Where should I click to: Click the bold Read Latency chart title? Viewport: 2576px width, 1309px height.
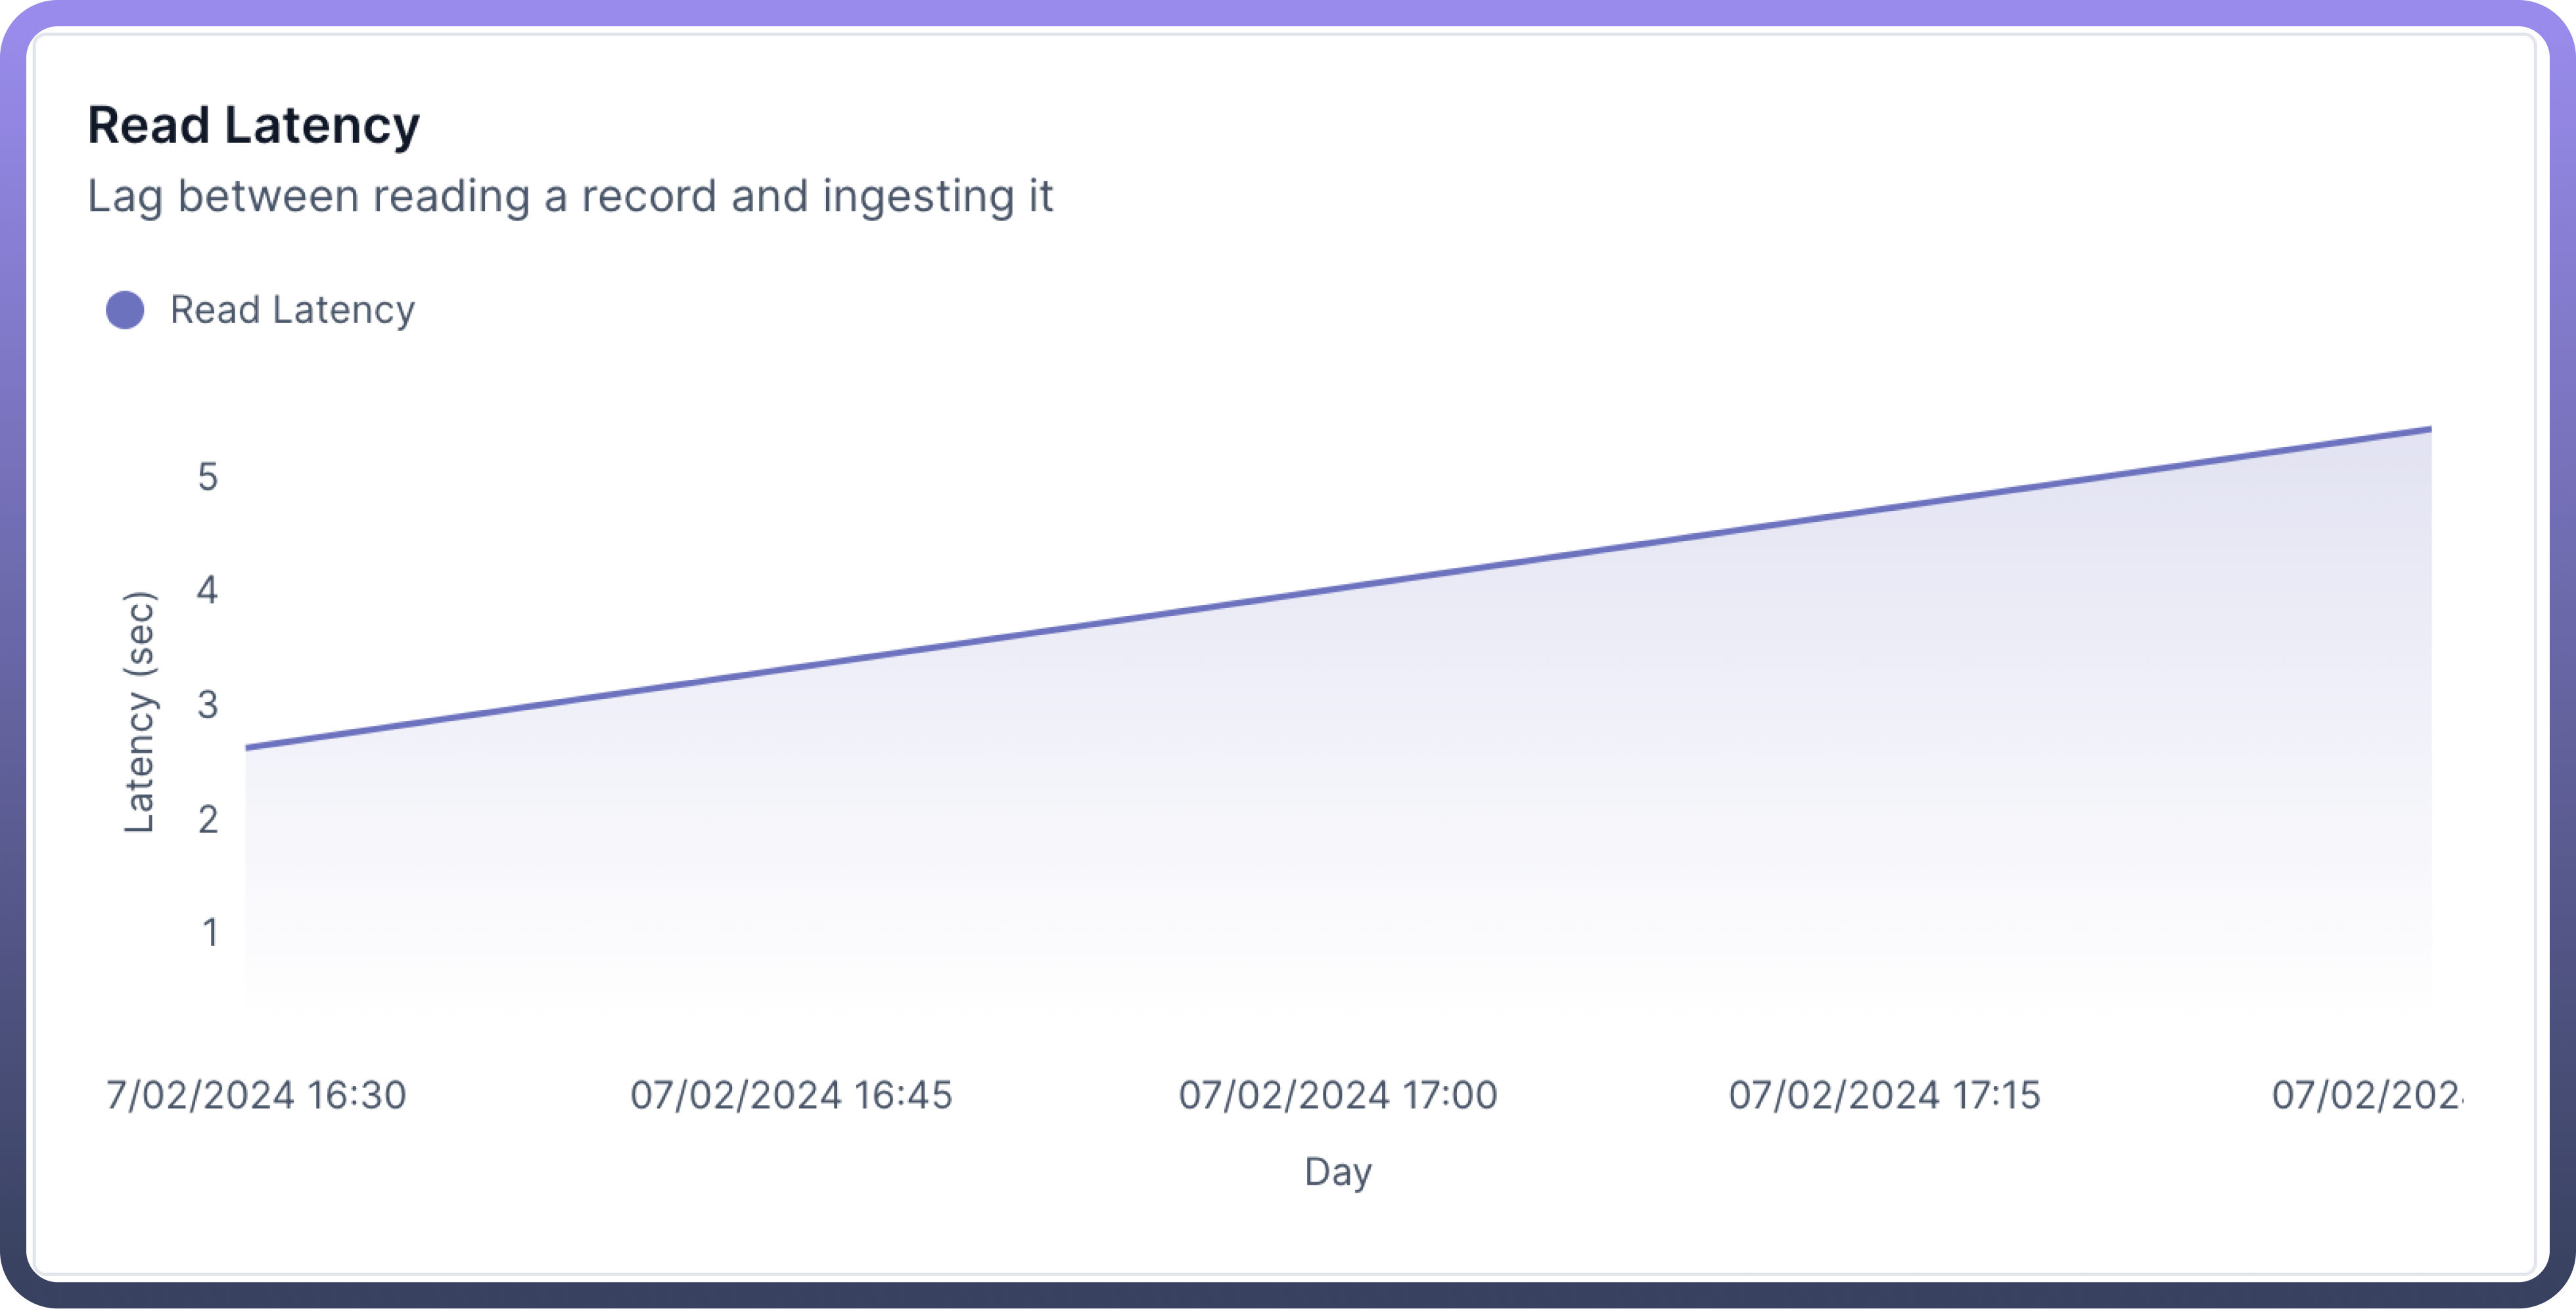[x=253, y=125]
